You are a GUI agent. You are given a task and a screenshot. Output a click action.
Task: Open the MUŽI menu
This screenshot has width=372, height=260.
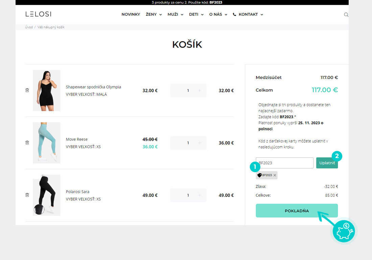pos(173,15)
